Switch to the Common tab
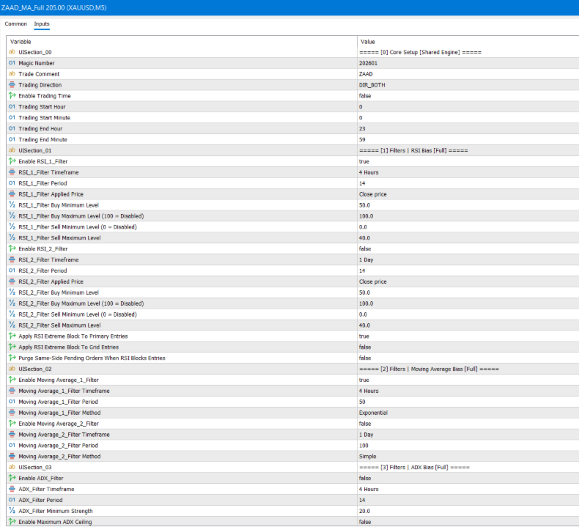 [x=16, y=24]
